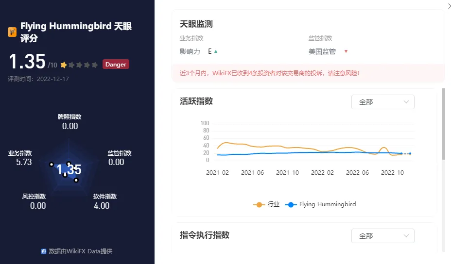The image size is (451, 264).
Task: Close the panel with the X button
Action: point(449,6)
